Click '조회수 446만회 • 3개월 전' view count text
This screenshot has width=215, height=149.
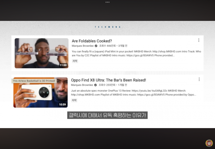(113, 46)
